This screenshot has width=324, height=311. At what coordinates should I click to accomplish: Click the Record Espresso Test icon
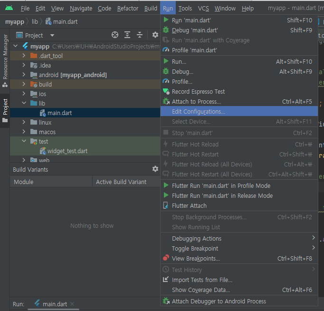pyautogui.click(x=166, y=91)
